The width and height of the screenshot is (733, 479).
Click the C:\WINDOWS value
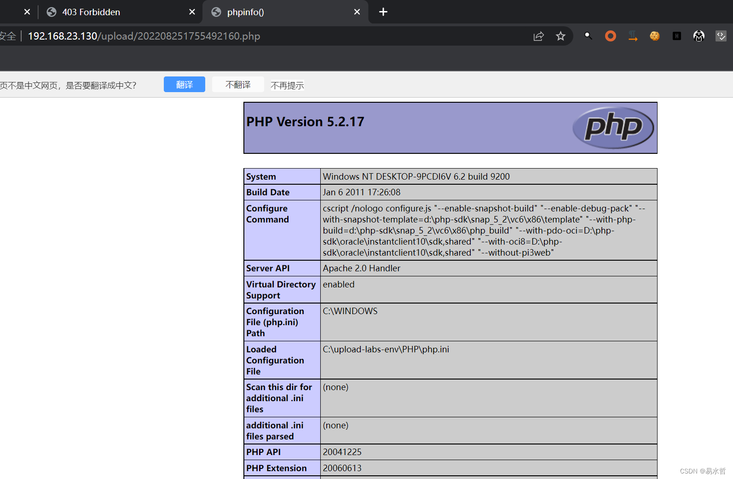point(350,311)
